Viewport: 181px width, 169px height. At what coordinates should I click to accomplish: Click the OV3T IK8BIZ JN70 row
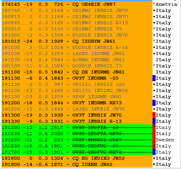click(x=77, y=115)
